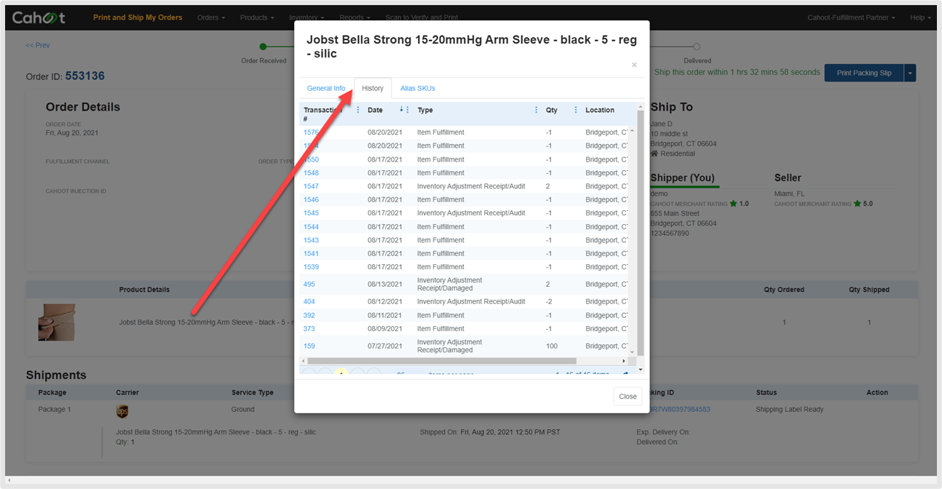Open transaction 1547 link
The height and width of the screenshot is (489, 942).
tap(311, 186)
